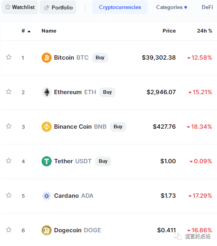Click the Binance Coin yellow logo

47,127
